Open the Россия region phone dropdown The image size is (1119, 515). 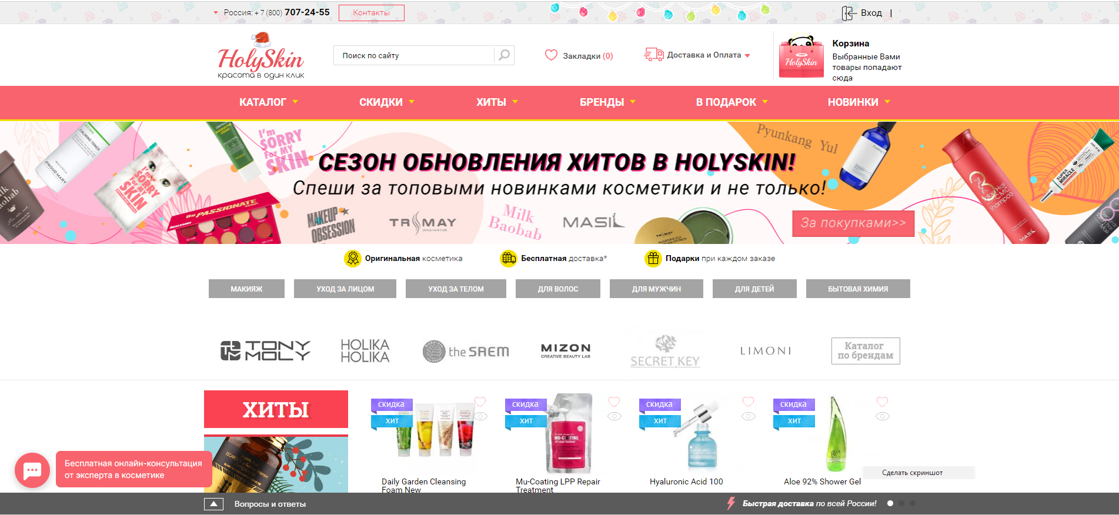216,12
